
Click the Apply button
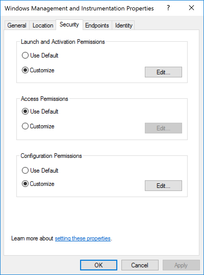click(x=181, y=265)
